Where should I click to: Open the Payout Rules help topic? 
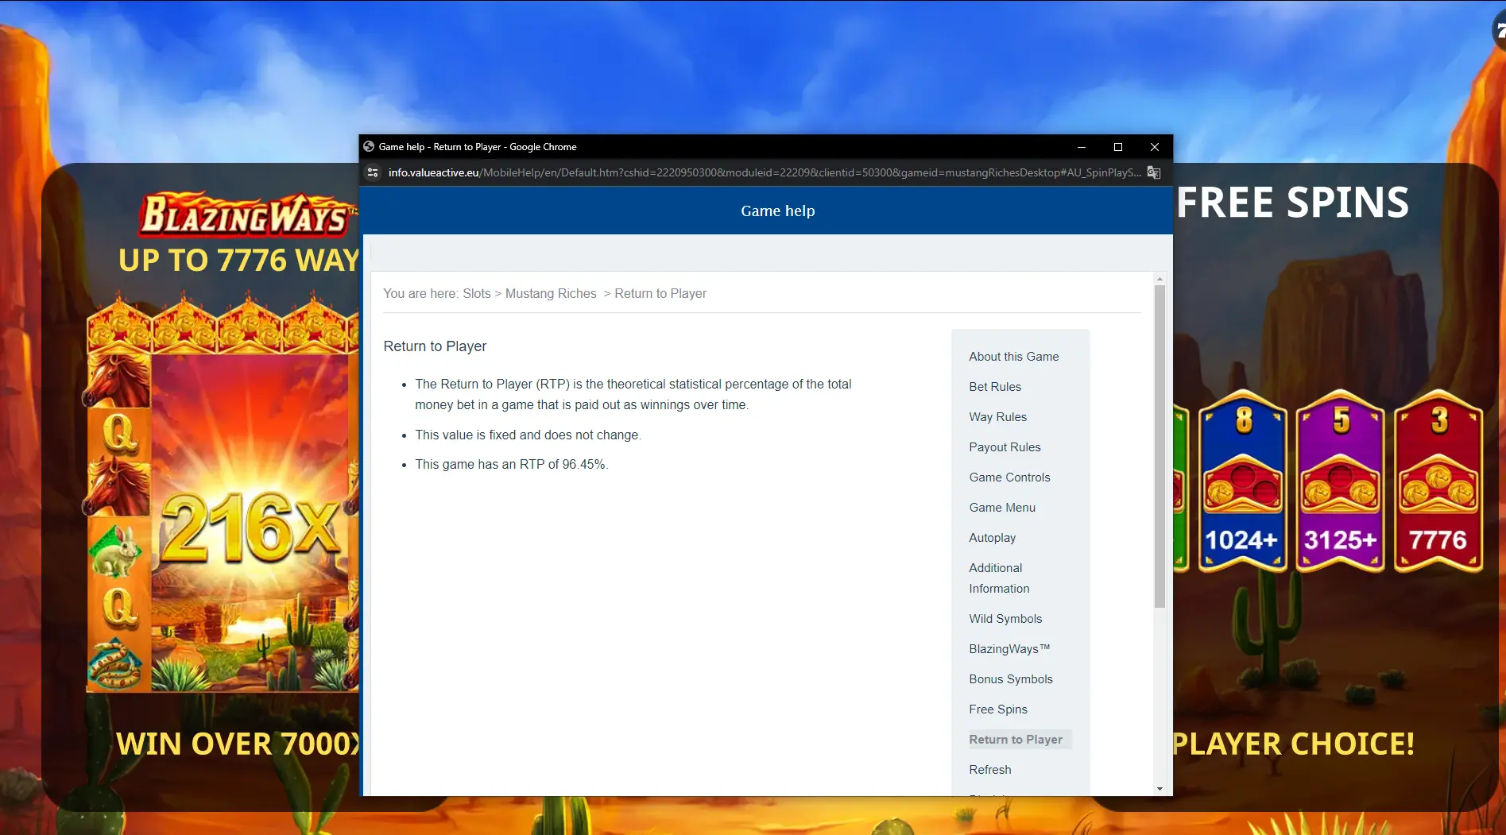click(1005, 447)
